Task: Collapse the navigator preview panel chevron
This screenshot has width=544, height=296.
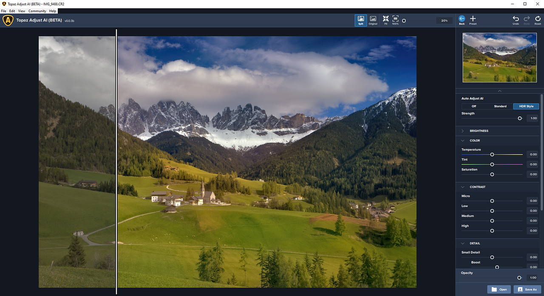Action: 499,91
